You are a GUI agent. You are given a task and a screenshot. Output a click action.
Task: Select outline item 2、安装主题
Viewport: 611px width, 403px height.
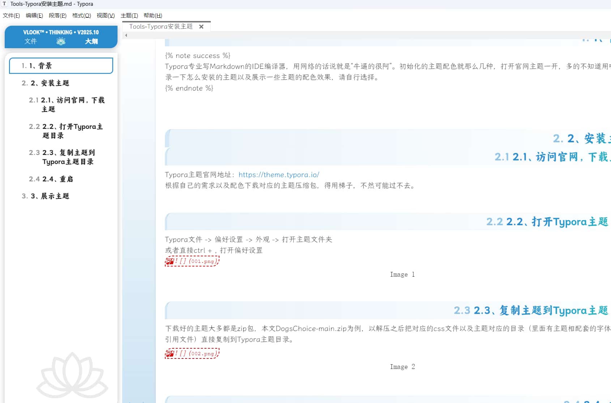50,83
